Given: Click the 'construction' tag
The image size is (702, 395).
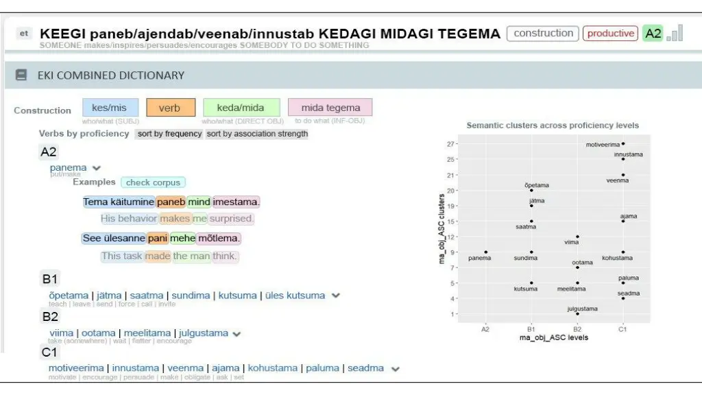Looking at the screenshot, I should tap(543, 33).
